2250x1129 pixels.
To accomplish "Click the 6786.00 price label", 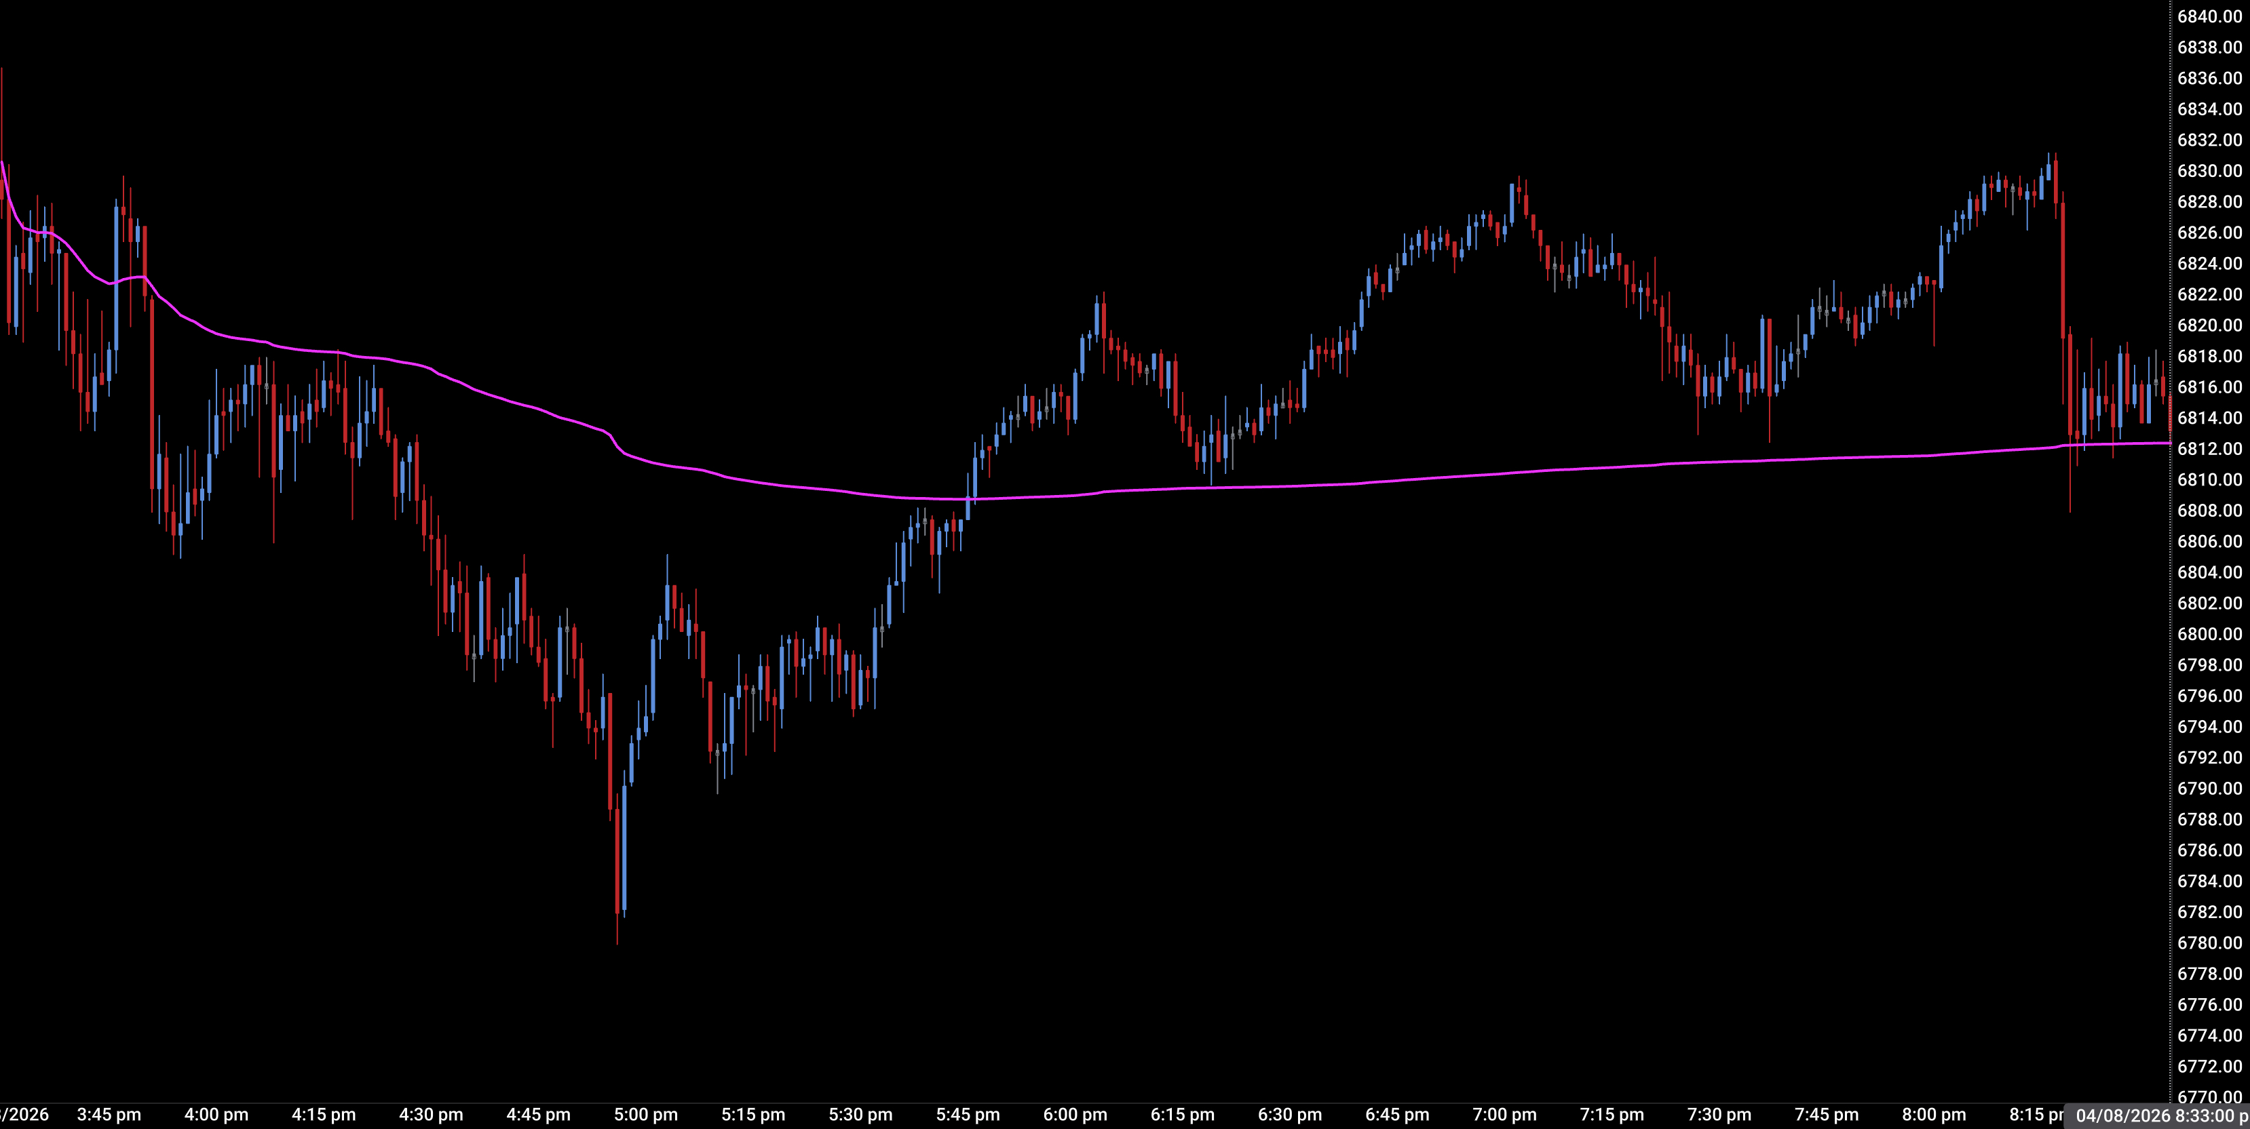I will [2209, 850].
